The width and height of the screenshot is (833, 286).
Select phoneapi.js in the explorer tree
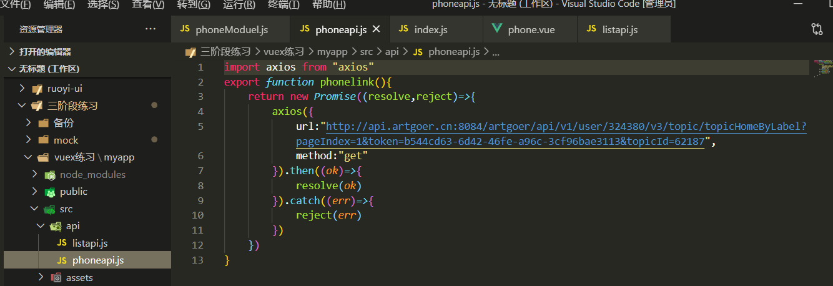[87, 260]
